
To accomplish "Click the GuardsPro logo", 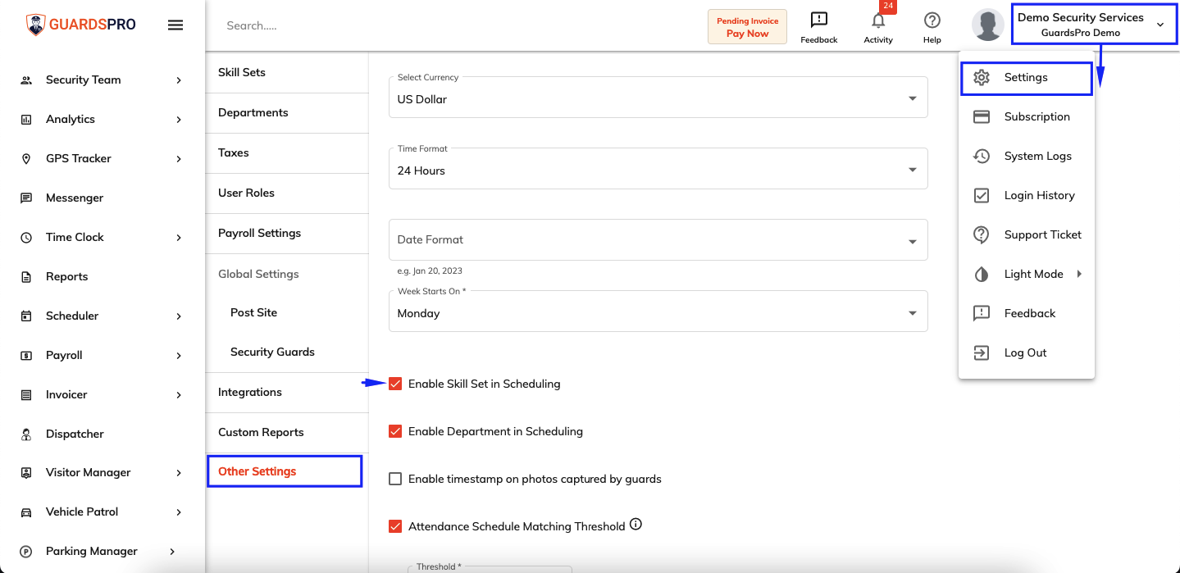I will point(81,25).
